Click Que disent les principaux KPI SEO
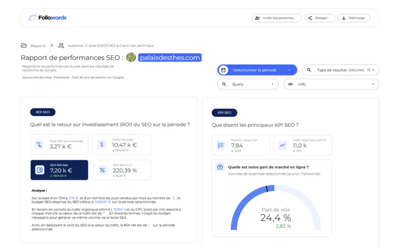The width and height of the screenshot is (402, 247). click(x=255, y=125)
